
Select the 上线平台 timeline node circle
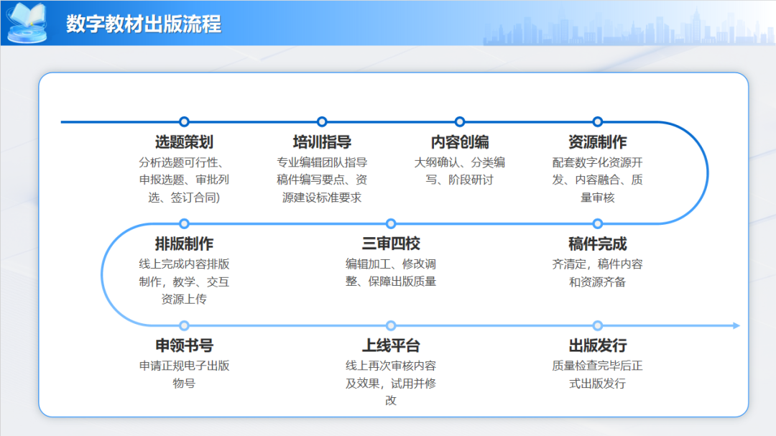click(391, 325)
